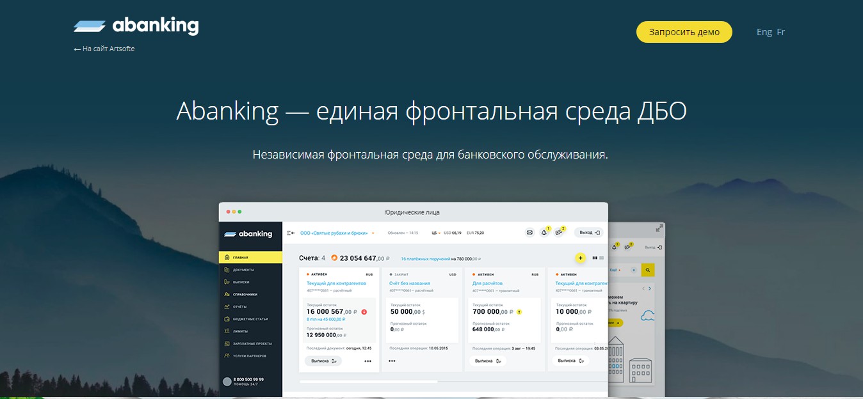This screenshot has height=399, width=863.
Task: Go back via 'На сайт Artsofte' link
Action: pyautogui.click(x=104, y=49)
